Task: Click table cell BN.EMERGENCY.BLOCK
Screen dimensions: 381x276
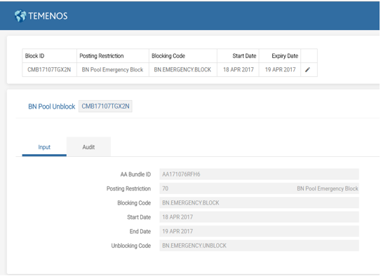Action: point(182,69)
